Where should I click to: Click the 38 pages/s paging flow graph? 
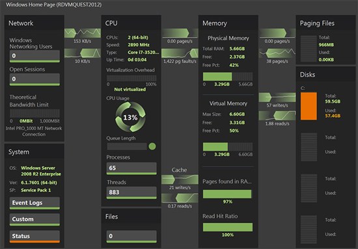pos(277,53)
